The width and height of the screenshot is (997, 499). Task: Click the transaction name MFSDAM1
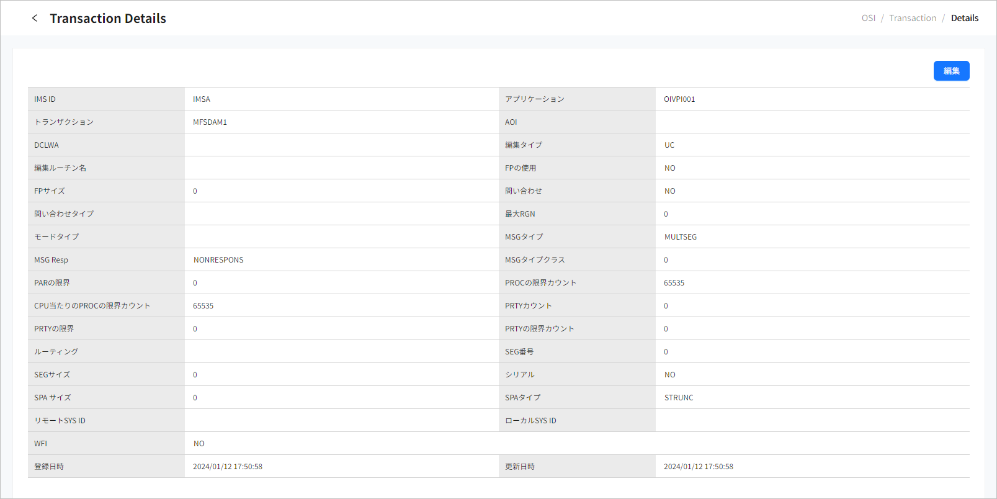(x=210, y=122)
